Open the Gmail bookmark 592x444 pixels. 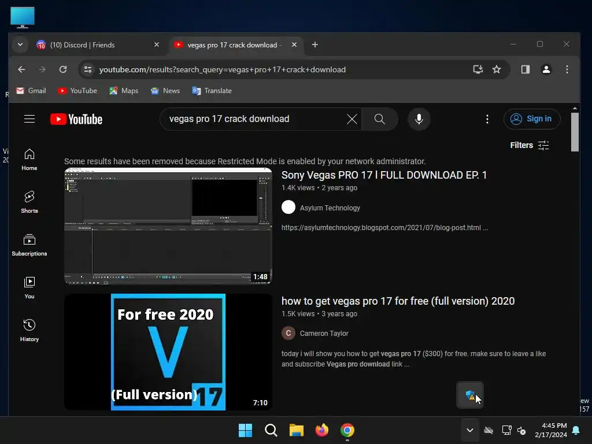tap(31, 91)
